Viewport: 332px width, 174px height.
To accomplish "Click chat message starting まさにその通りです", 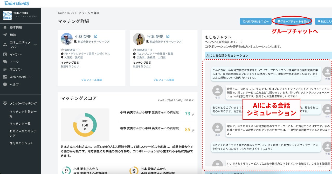I will [x=266, y=147].
